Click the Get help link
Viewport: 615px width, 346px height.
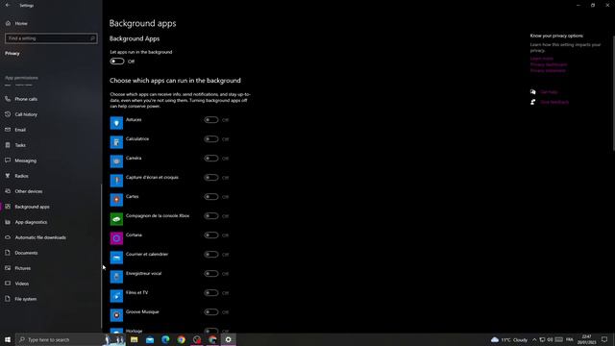(549, 92)
